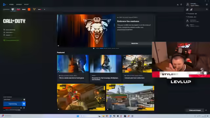Click the green status link in left panel
The width and height of the screenshot is (210, 118).
[x=11, y=40]
